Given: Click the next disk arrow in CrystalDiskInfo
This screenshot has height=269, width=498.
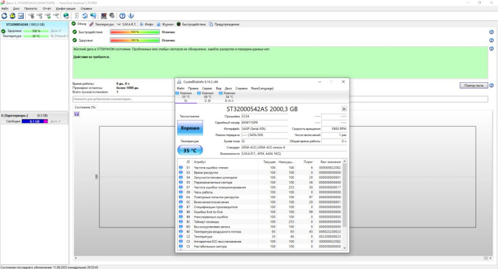Looking at the screenshot, I should click(x=344, y=109).
